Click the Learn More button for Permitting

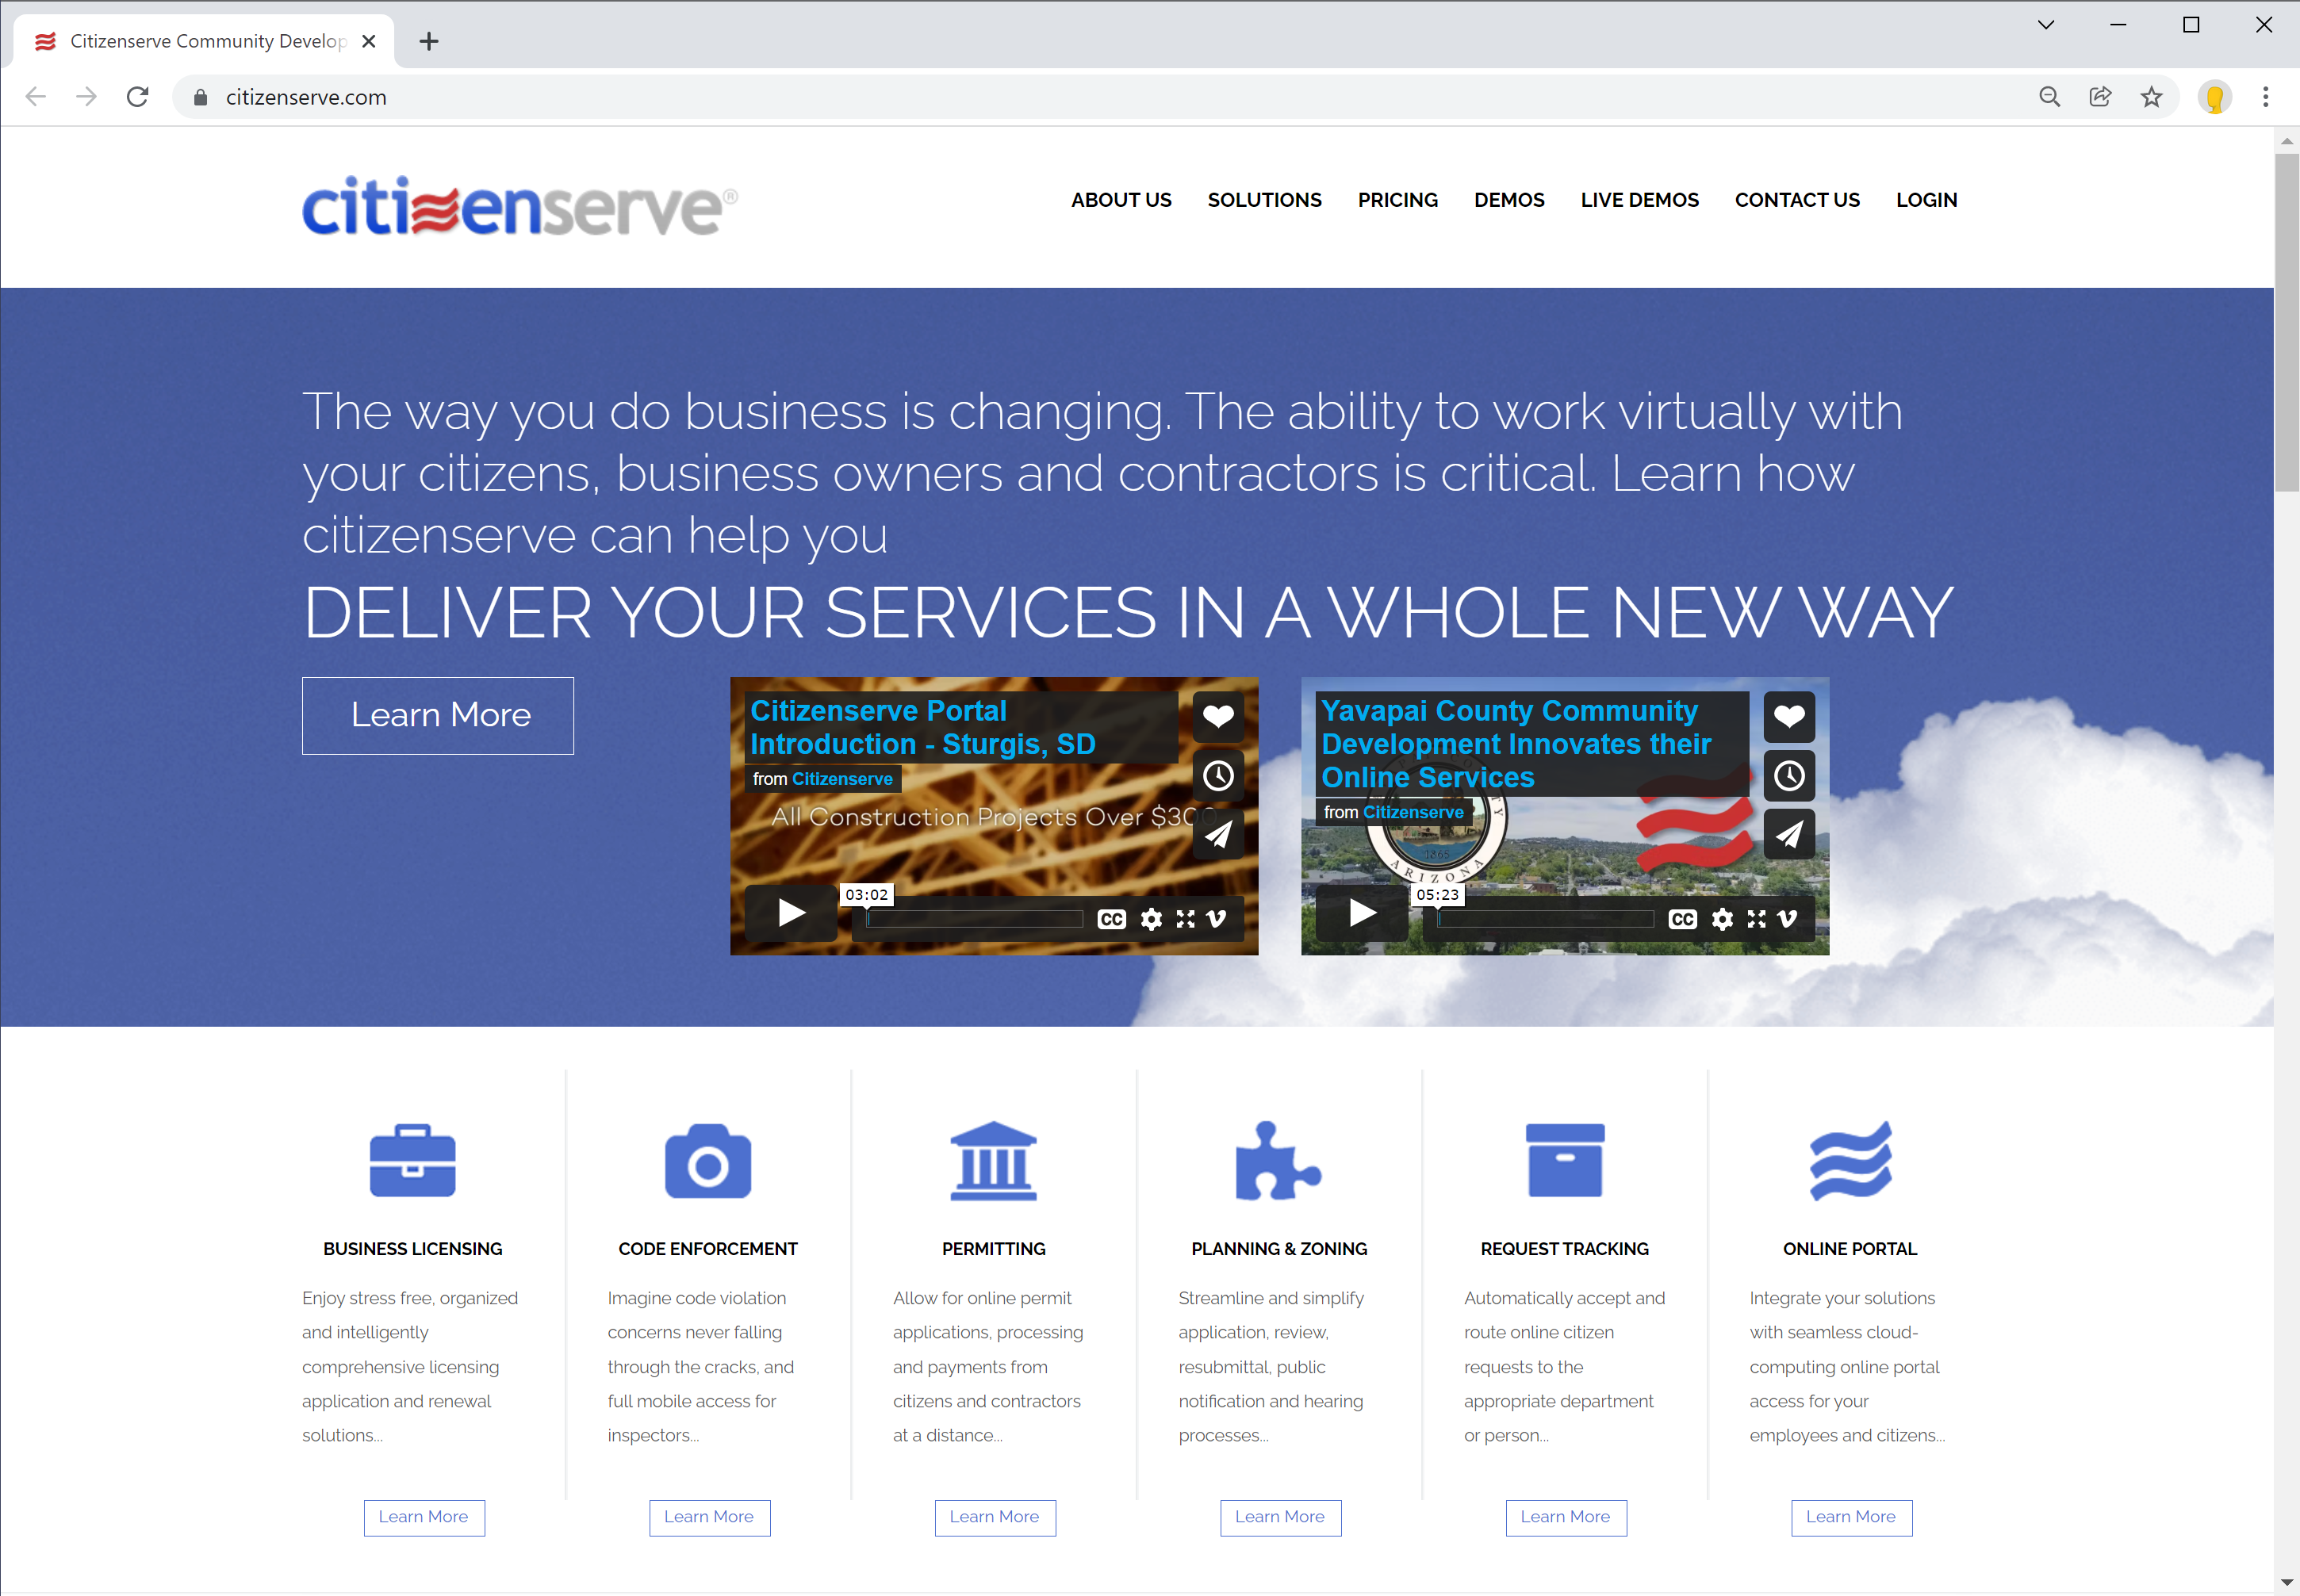click(993, 1516)
